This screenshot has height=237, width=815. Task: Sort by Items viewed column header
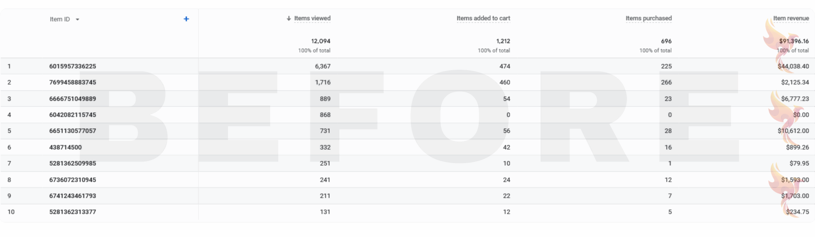(x=312, y=18)
